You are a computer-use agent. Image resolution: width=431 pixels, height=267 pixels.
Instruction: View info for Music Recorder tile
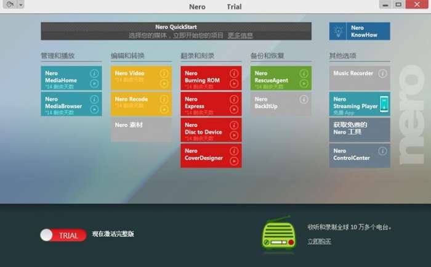[382, 73]
